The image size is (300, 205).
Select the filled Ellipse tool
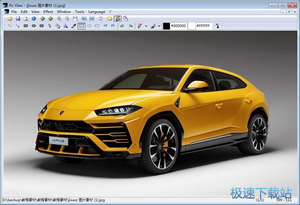(x=34, y=26)
